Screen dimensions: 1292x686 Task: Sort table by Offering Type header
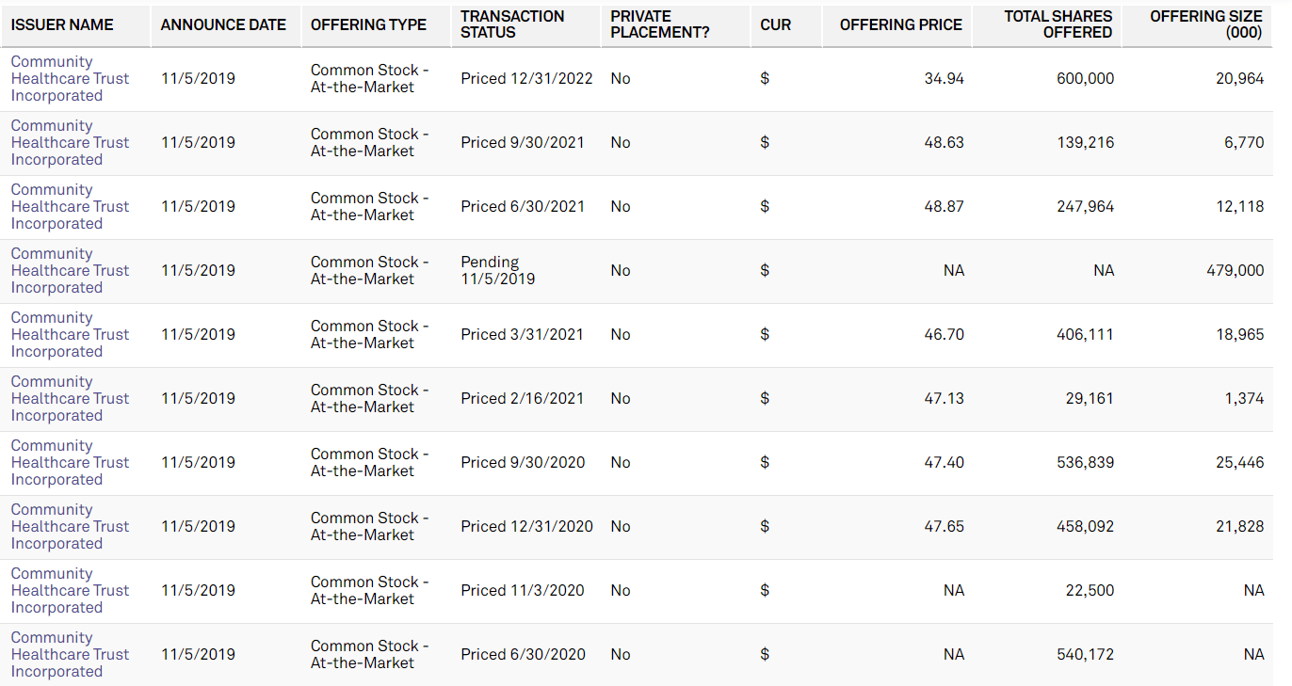[368, 24]
